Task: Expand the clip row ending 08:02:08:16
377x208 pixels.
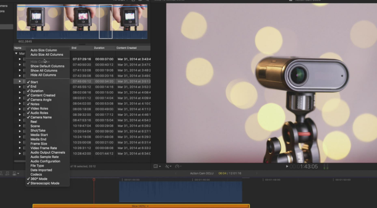Action: click(x=20, y=92)
